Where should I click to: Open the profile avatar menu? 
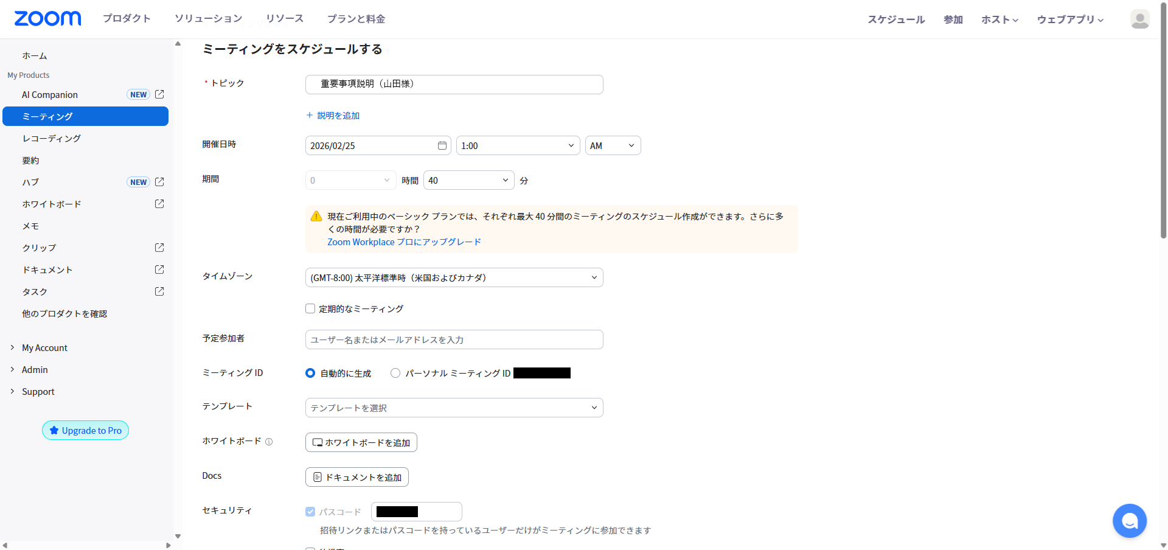click(x=1139, y=19)
